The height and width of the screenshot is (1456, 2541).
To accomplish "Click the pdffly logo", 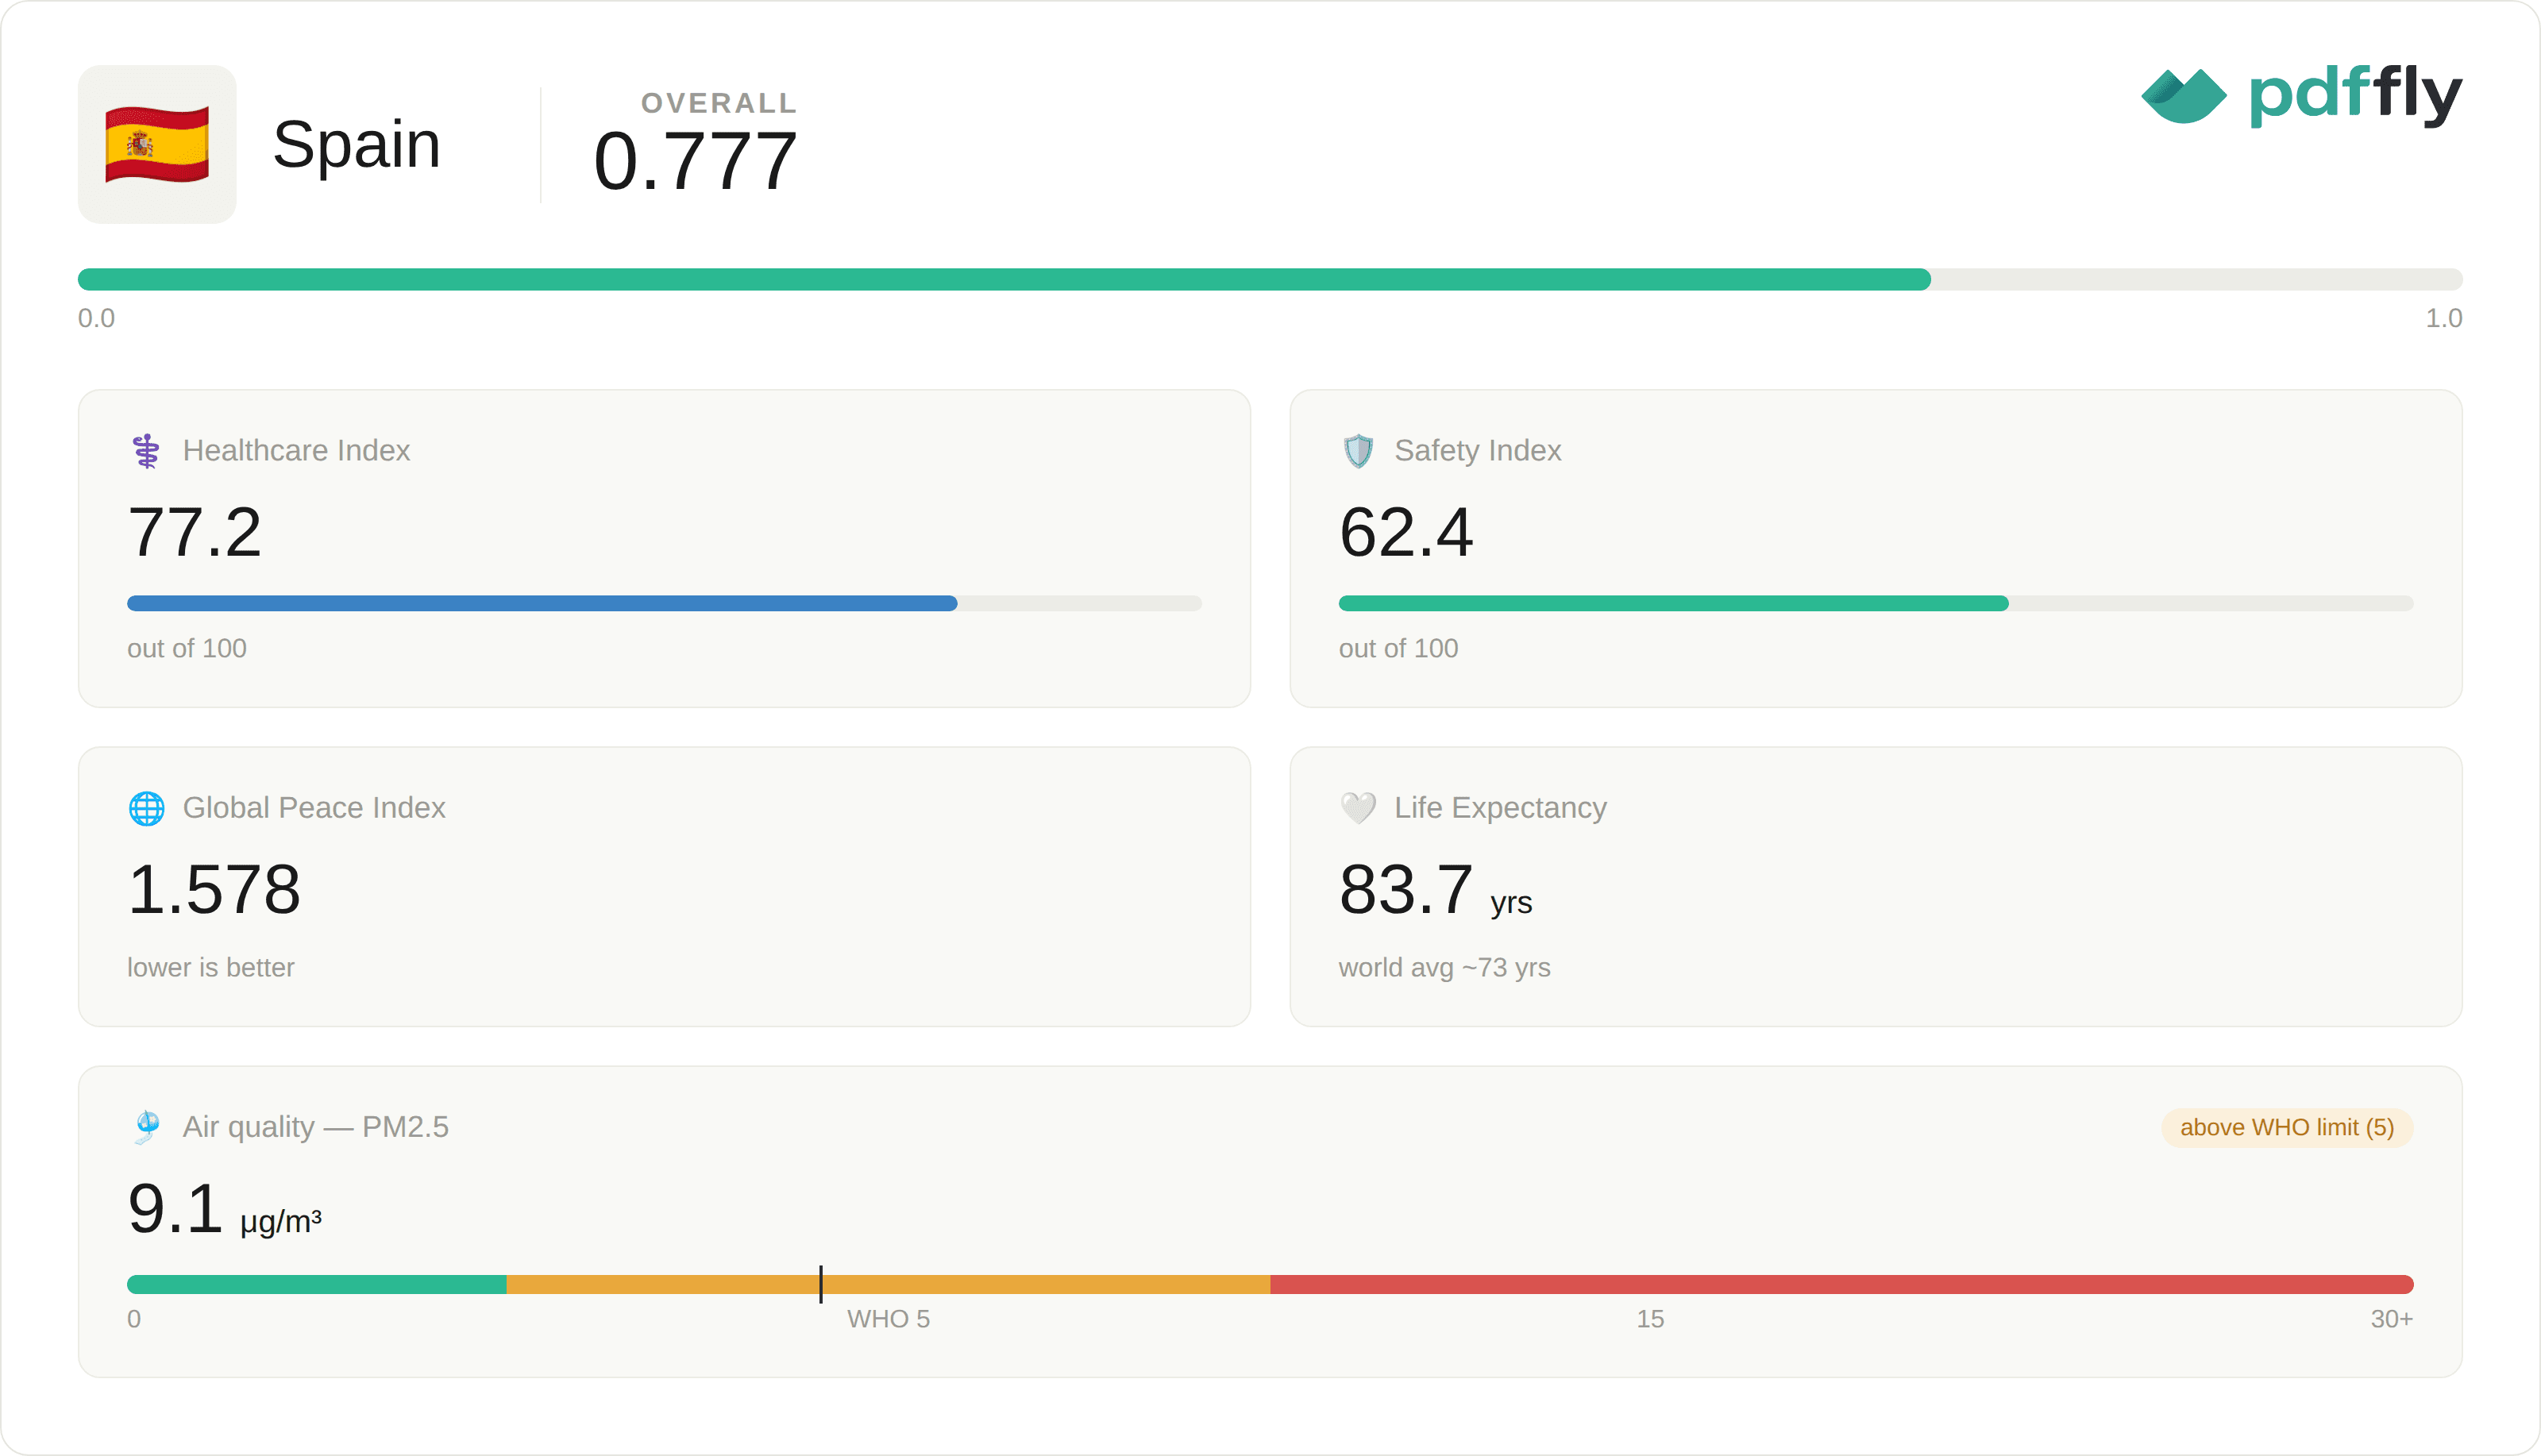I will [x=2301, y=95].
